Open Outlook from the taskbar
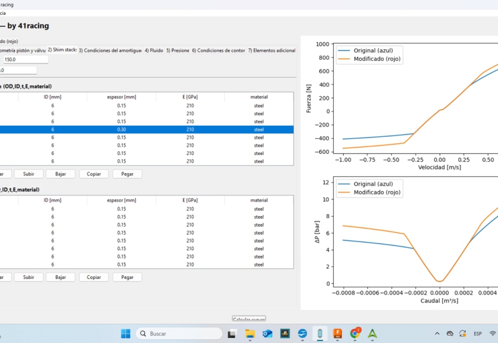498x343 pixels. tap(268, 333)
